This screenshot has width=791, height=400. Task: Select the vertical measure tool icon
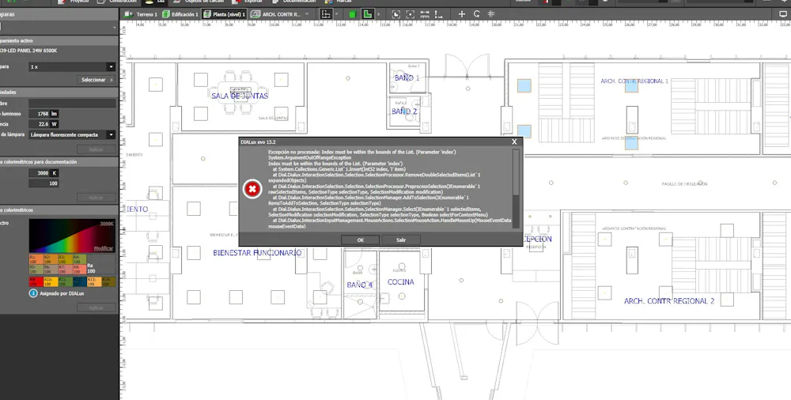(438, 14)
